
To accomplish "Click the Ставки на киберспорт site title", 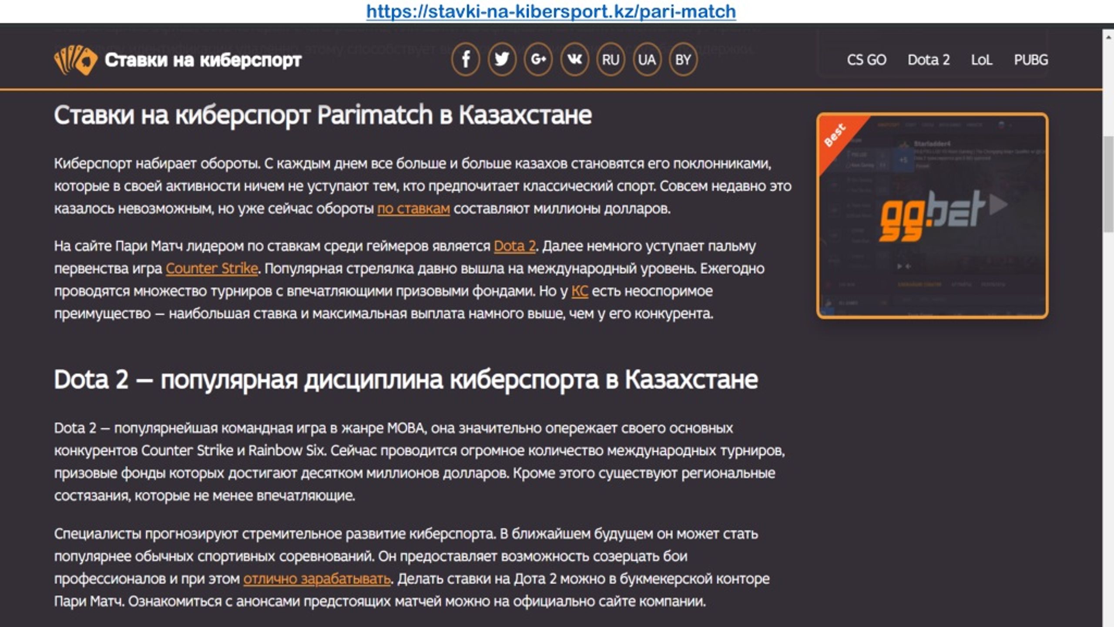I will (x=203, y=60).
